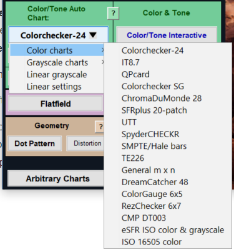Expand the Grayscale charts submenu
This screenshot has width=234, height=250.
(x=57, y=62)
